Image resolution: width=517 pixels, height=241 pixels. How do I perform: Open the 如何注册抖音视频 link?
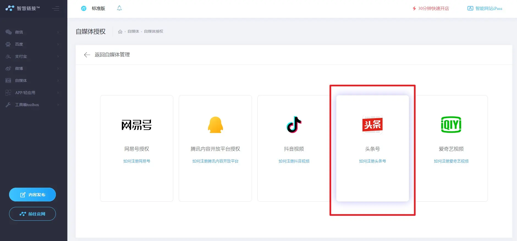(294, 161)
